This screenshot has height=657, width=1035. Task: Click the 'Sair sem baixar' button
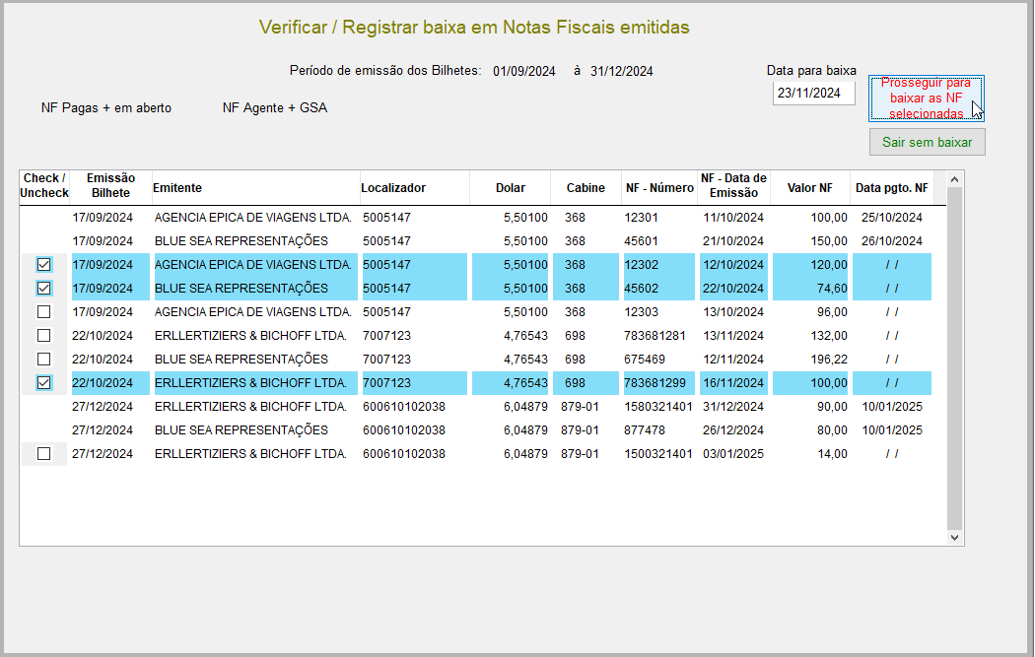coord(927,142)
